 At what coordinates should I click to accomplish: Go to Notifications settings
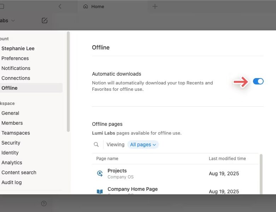point(16,68)
